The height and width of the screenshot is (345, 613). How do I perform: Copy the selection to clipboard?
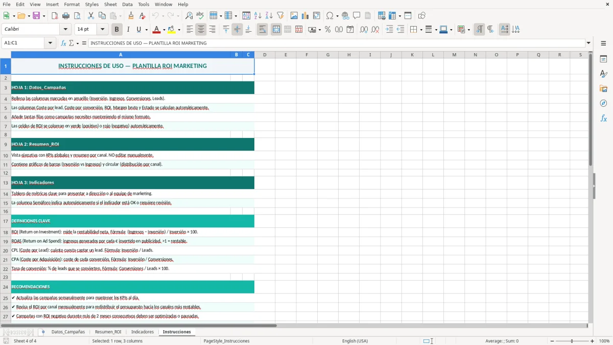[x=102, y=16]
